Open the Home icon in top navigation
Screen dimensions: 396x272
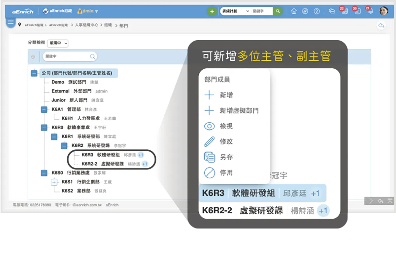294,11
